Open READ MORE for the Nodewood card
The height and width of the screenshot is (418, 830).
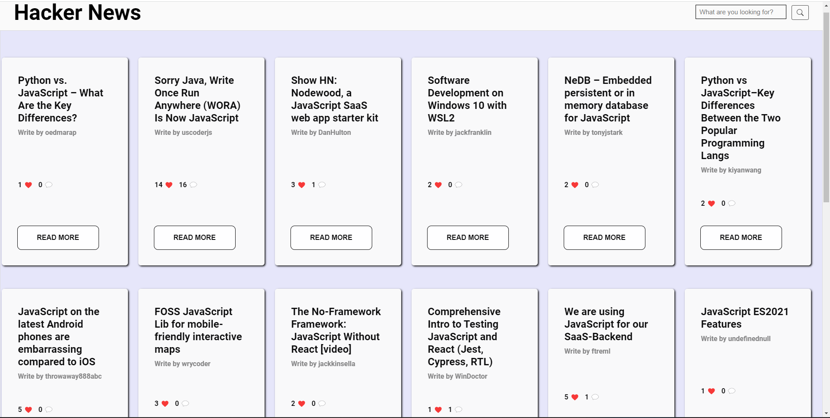coord(331,238)
